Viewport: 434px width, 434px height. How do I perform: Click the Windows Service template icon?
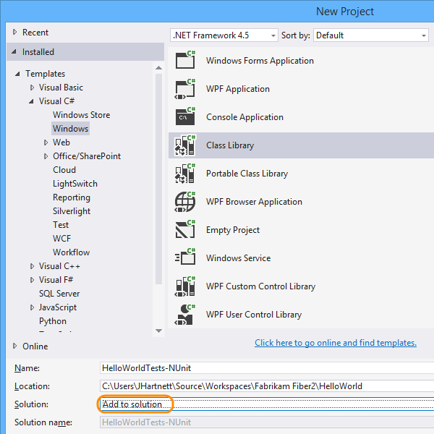(186, 258)
